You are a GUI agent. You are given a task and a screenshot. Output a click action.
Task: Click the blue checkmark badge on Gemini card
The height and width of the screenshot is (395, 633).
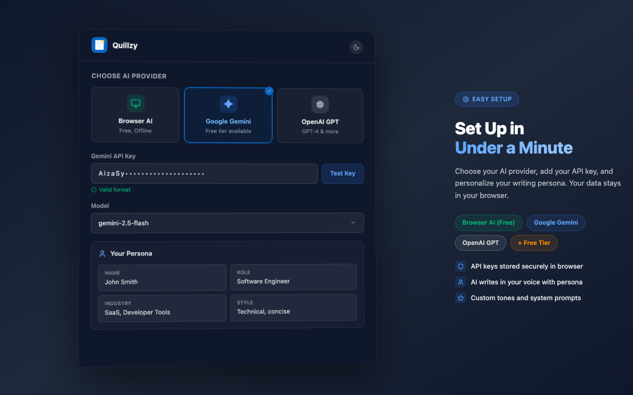(269, 90)
